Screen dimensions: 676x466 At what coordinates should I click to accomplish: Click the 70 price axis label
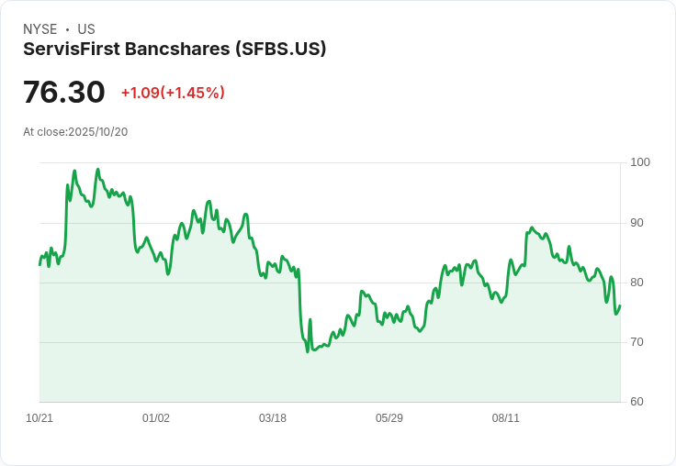637,342
